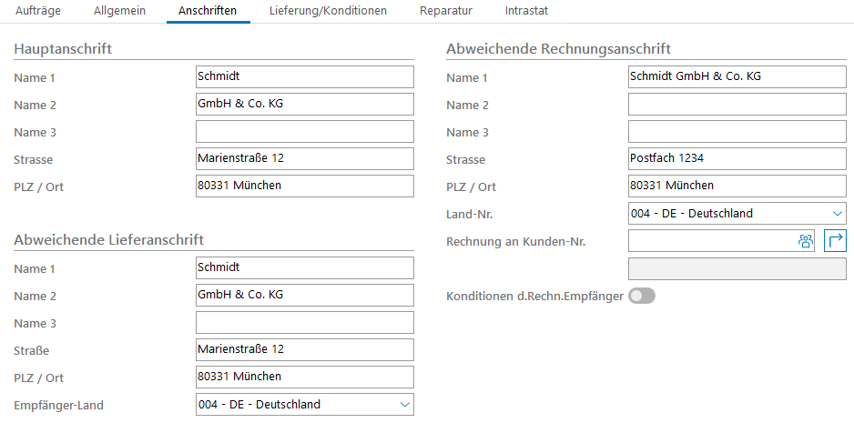Click Hauptanschrift Strasse field
The height and width of the screenshot is (423, 854).
(x=304, y=159)
